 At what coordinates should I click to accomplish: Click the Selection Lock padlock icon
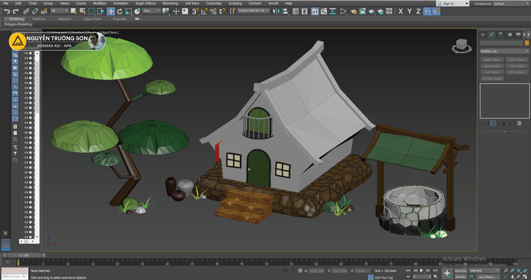pyautogui.click(x=293, y=271)
